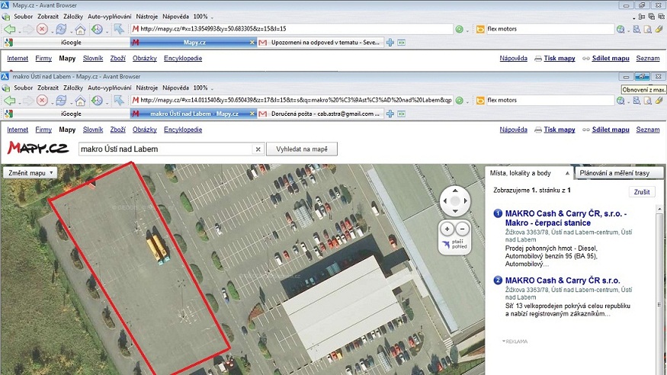Image resolution: width=667 pixels, height=375 pixels.
Task: Open home page in rear Mapy.cz window
Action: 80,29
